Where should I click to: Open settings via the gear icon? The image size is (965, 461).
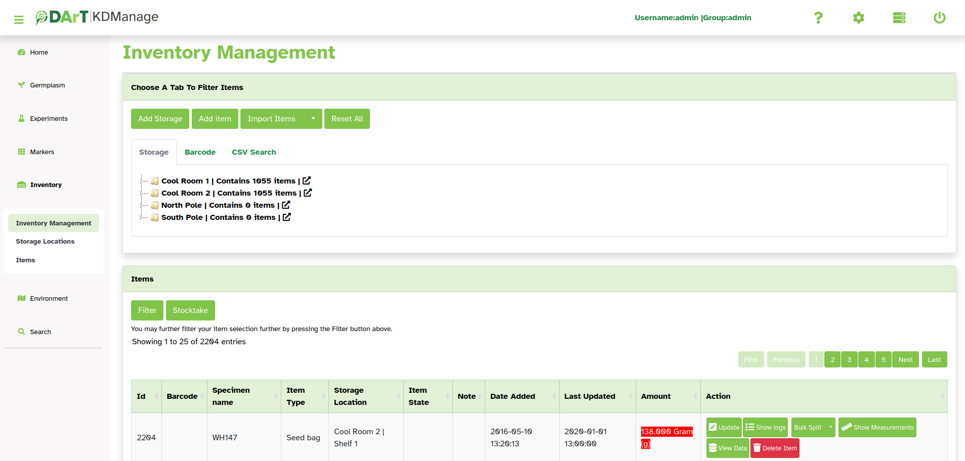[858, 18]
